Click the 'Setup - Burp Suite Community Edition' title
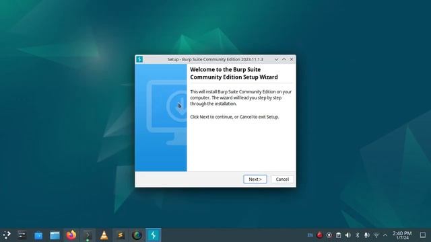 pos(215,59)
